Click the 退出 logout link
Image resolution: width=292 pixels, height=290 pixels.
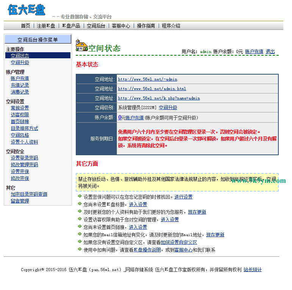click(270, 51)
